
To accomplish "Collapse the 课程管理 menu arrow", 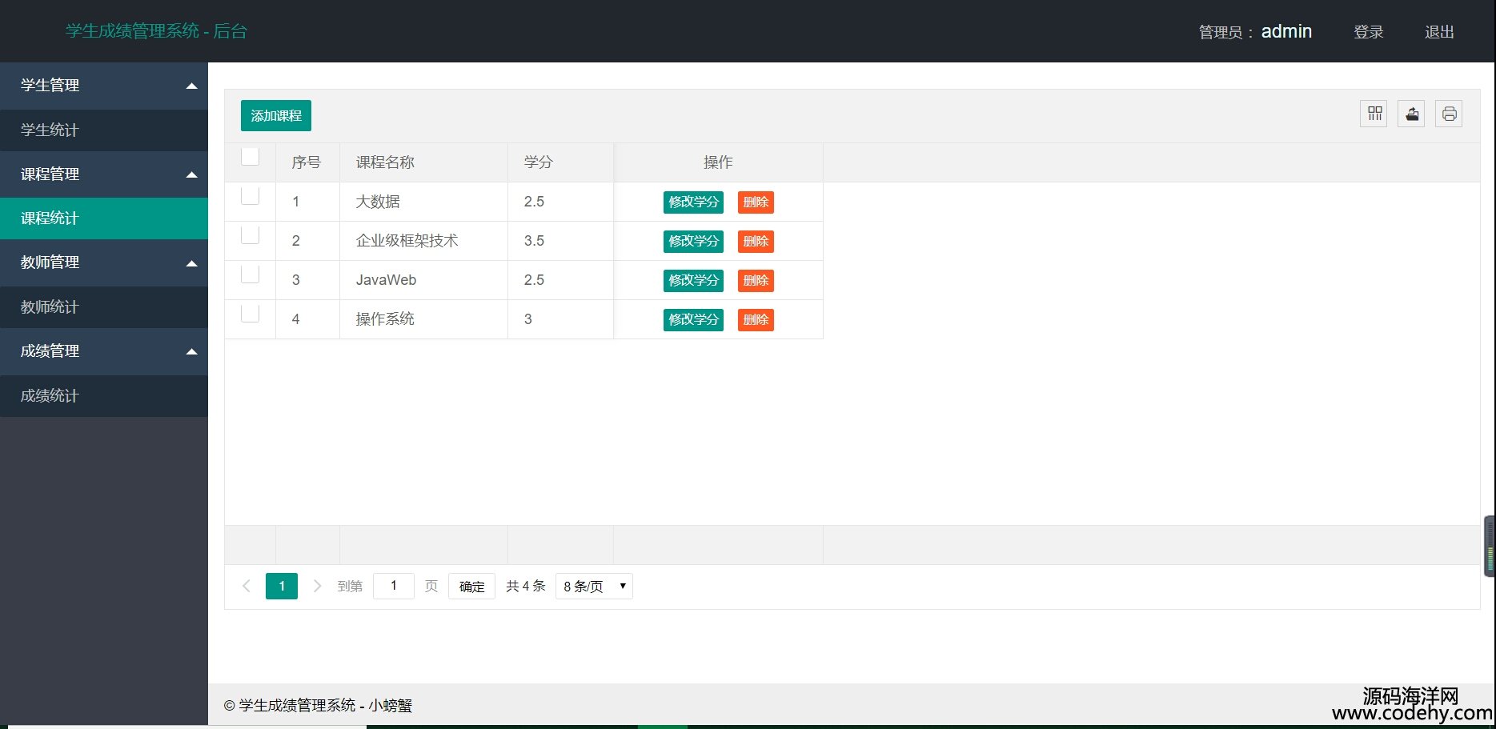I will pyautogui.click(x=191, y=174).
